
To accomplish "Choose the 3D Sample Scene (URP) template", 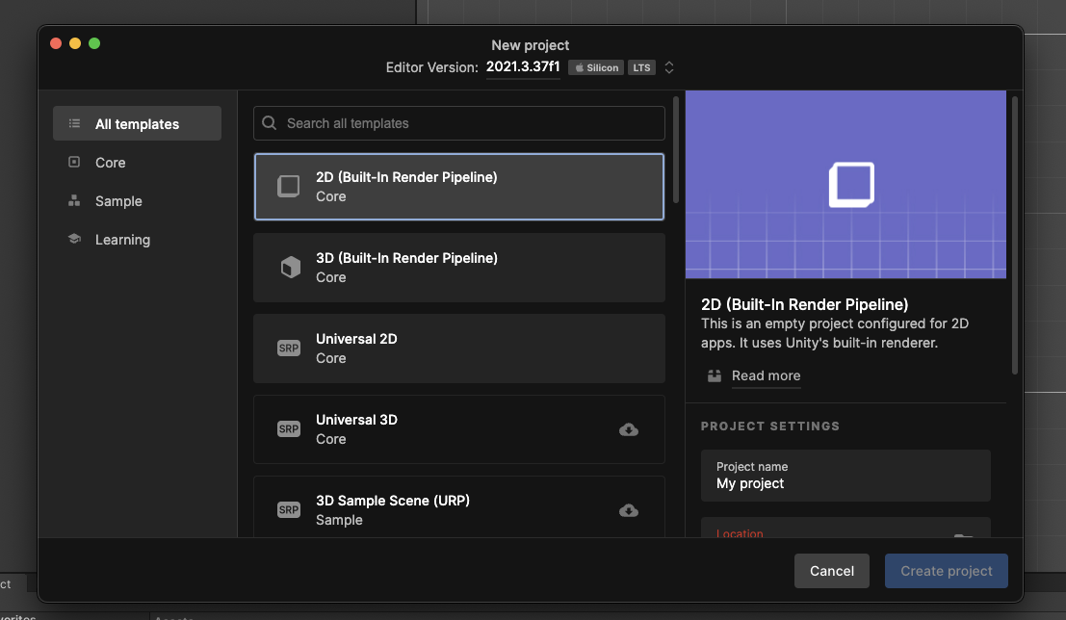I will (x=459, y=507).
